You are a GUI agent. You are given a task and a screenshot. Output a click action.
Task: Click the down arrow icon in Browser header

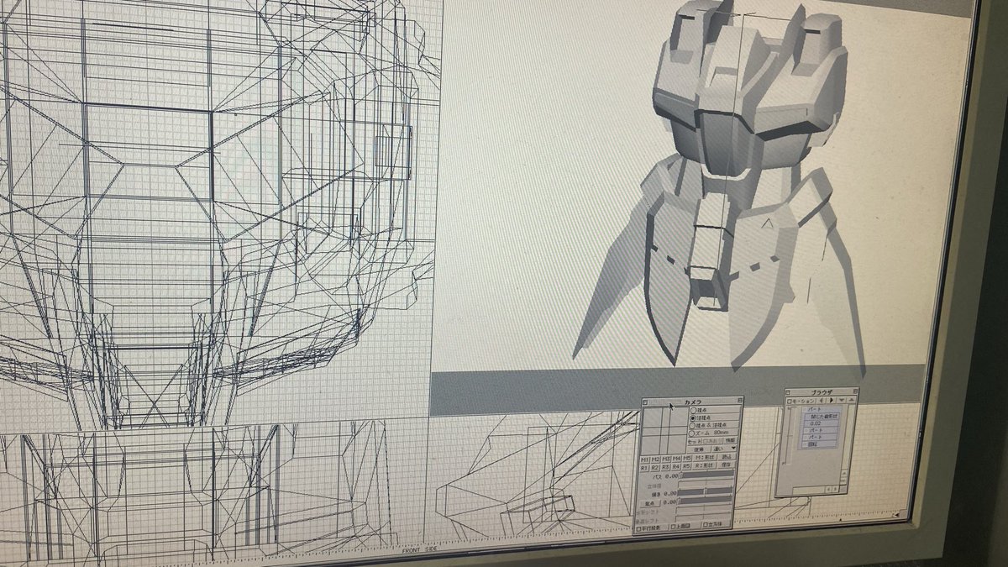(x=842, y=401)
